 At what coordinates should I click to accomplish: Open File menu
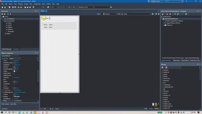point(3,4)
